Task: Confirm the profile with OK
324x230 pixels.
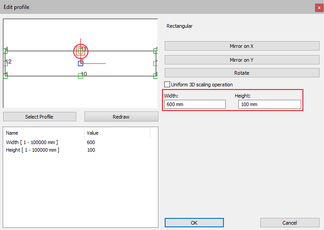Action: coord(194,223)
